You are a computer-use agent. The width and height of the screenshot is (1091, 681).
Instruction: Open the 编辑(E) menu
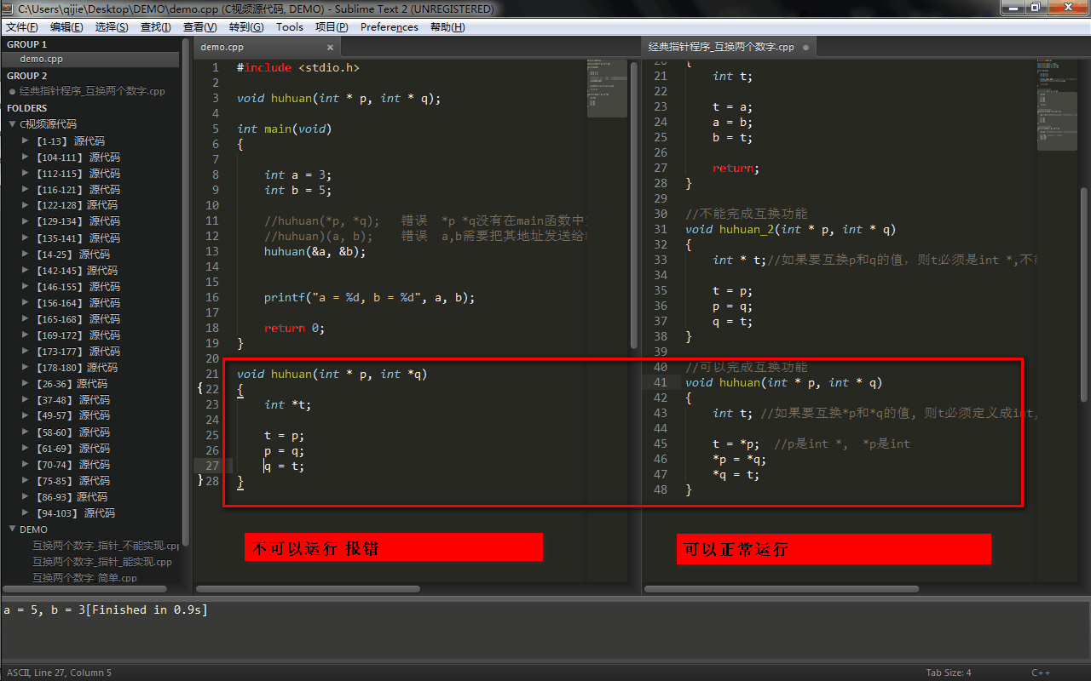pyautogui.click(x=66, y=27)
